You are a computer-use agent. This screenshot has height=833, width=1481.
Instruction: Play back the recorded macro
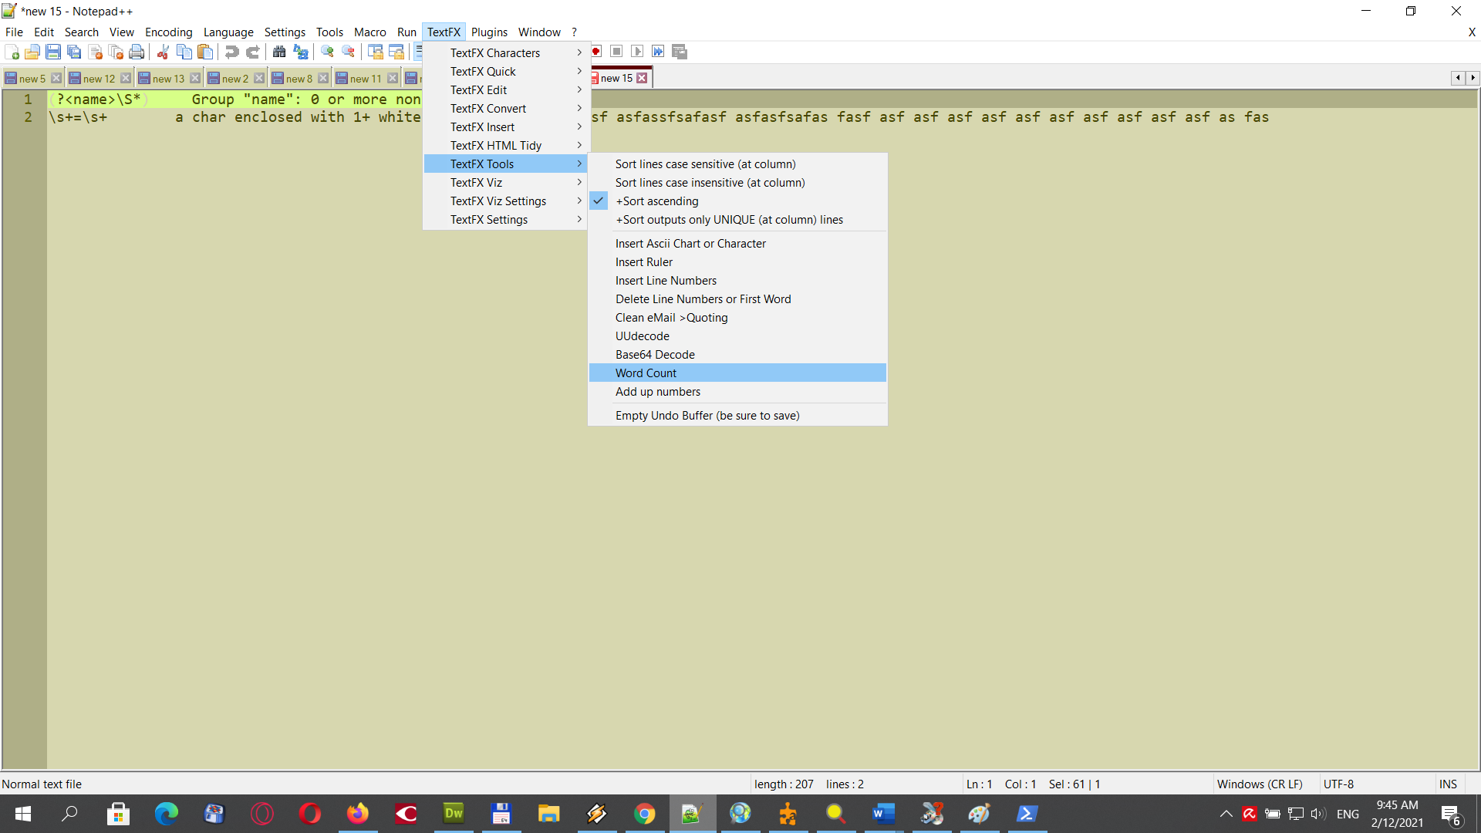(637, 52)
